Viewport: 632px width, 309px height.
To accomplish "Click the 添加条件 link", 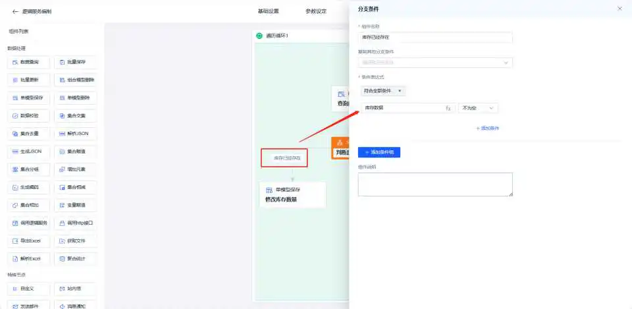I will point(487,128).
